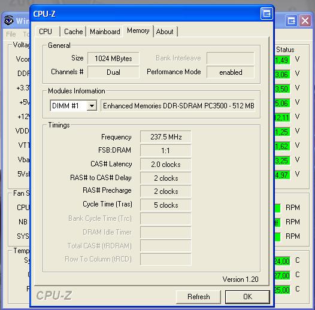
Task: Switch to the CPU tab
Action: coord(46,32)
